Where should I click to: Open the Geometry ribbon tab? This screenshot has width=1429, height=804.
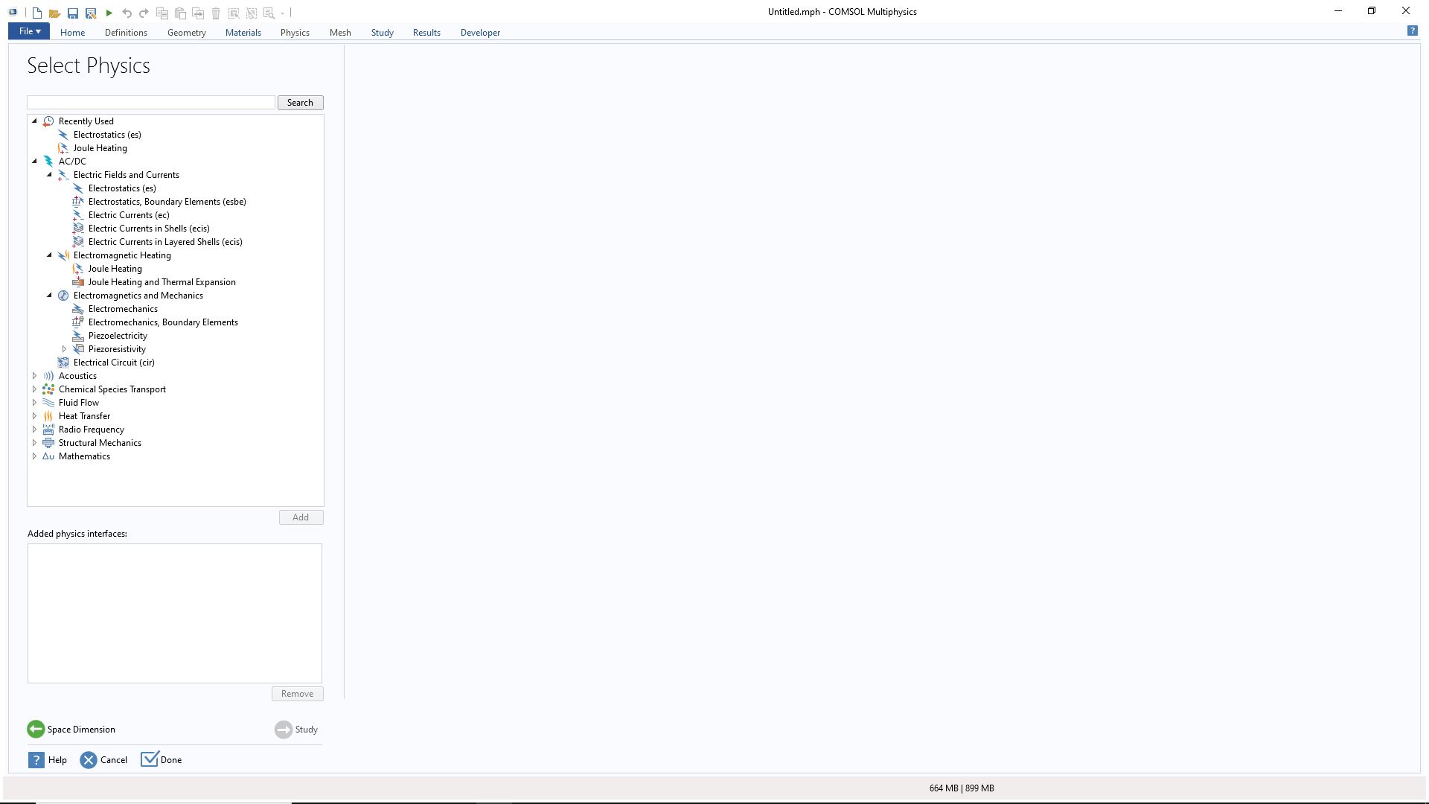pyautogui.click(x=186, y=33)
